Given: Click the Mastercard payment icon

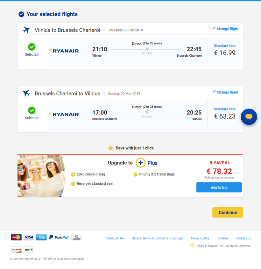Looking at the screenshot, I should [16, 237].
